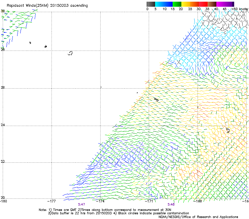The height and width of the screenshot is (219, 249).
Task: Click the black island outline just below latitude 24
Action: 228,130
